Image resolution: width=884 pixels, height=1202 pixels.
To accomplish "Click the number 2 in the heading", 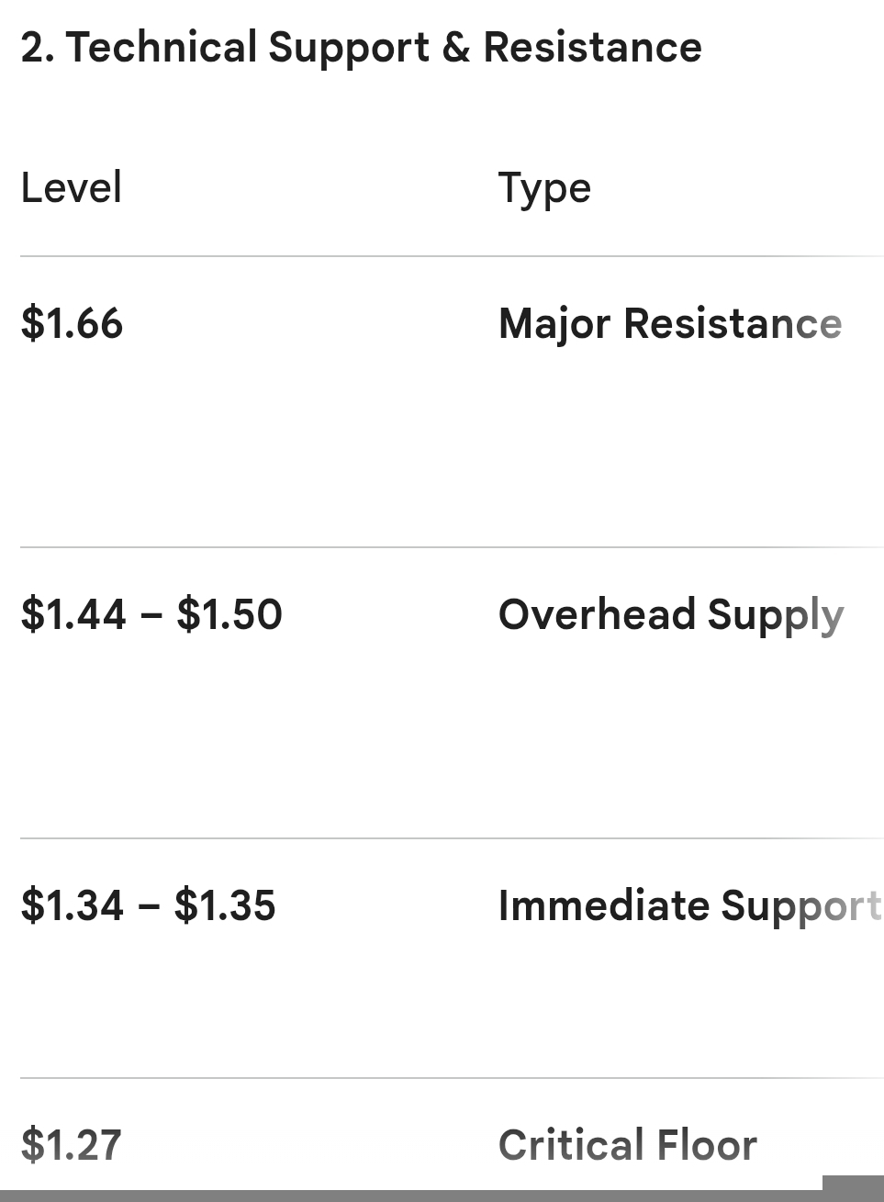I will pyautogui.click(x=32, y=48).
